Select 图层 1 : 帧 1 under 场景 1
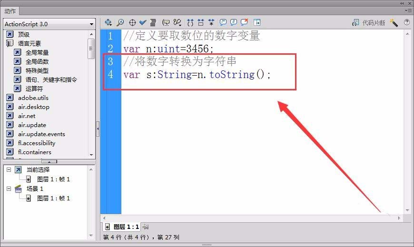Image resolution: width=414 pixels, height=247 pixels. pyautogui.click(x=53, y=198)
